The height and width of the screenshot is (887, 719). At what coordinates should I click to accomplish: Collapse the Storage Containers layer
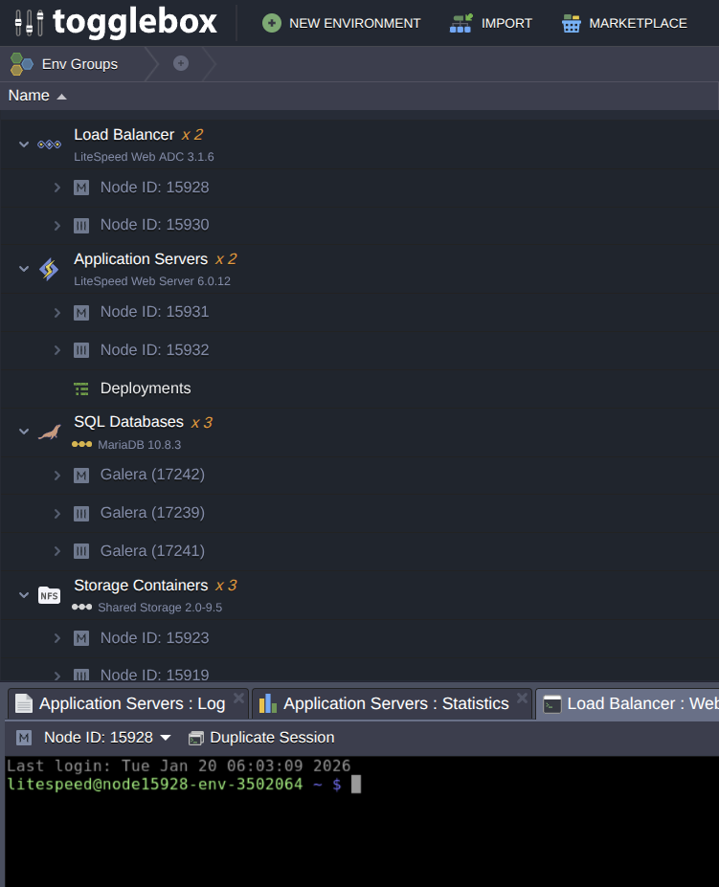point(24,595)
